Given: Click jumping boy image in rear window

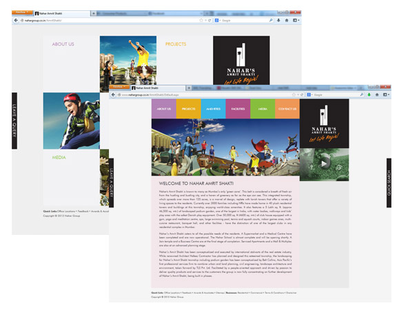Looking at the screenshot, I should coord(72,121).
